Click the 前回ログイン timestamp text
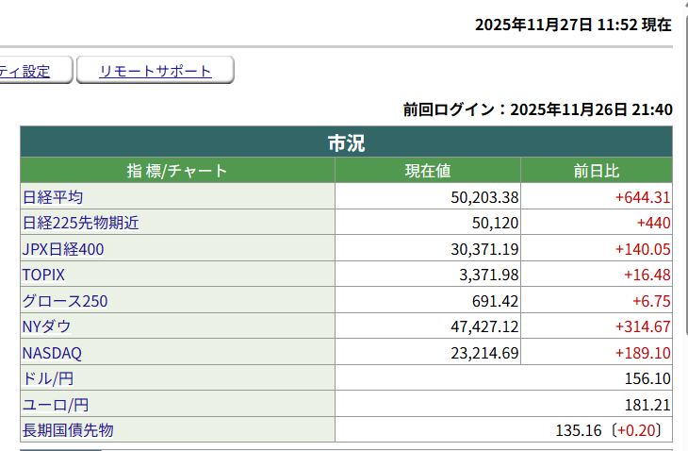 tap(537, 109)
